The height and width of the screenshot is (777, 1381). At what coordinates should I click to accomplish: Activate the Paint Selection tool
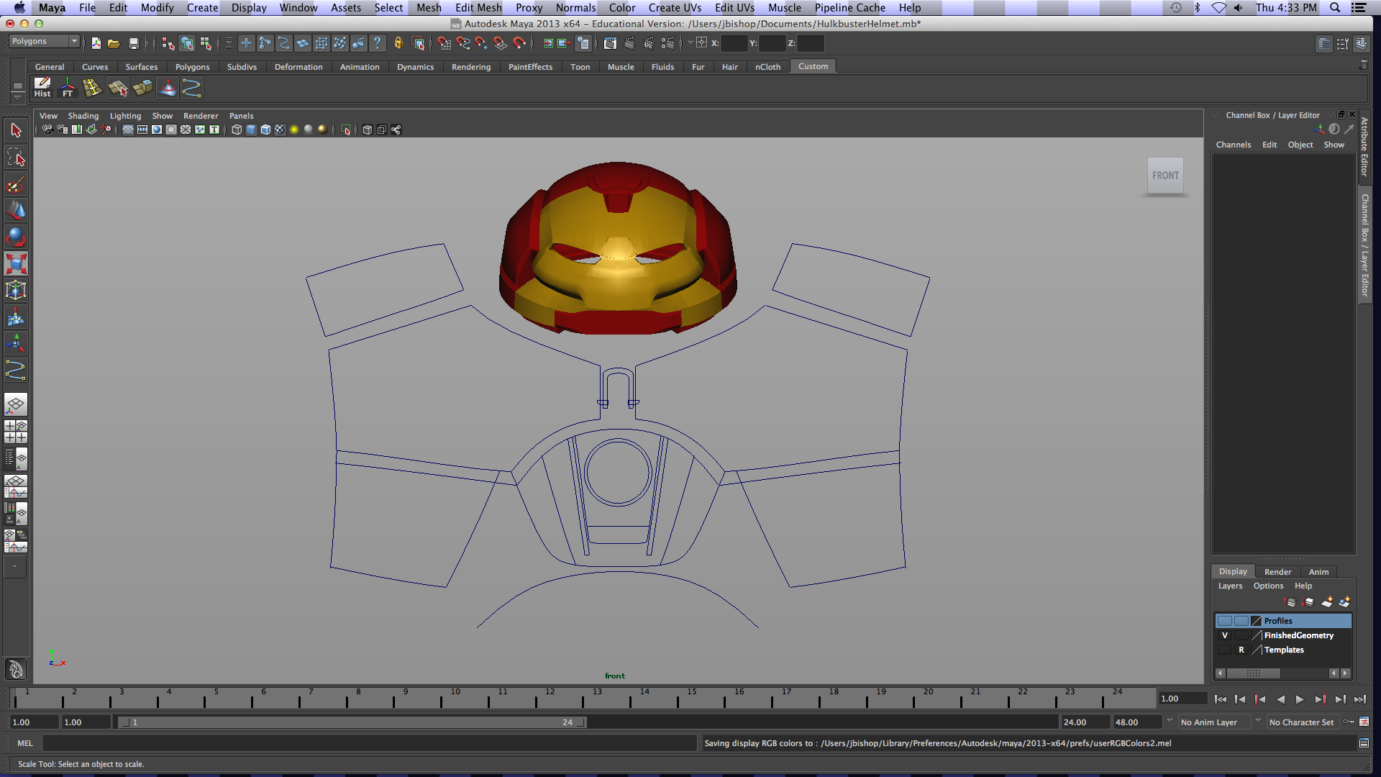pos(16,184)
